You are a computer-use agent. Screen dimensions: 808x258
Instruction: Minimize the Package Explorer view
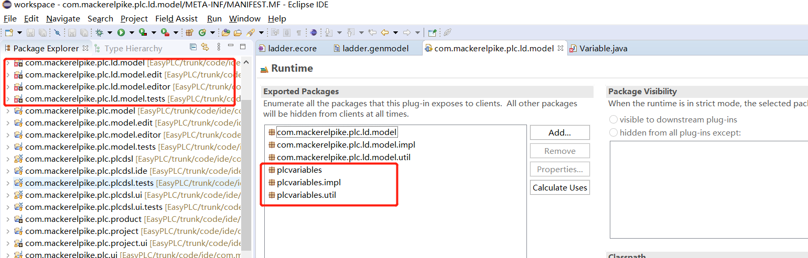(231, 46)
